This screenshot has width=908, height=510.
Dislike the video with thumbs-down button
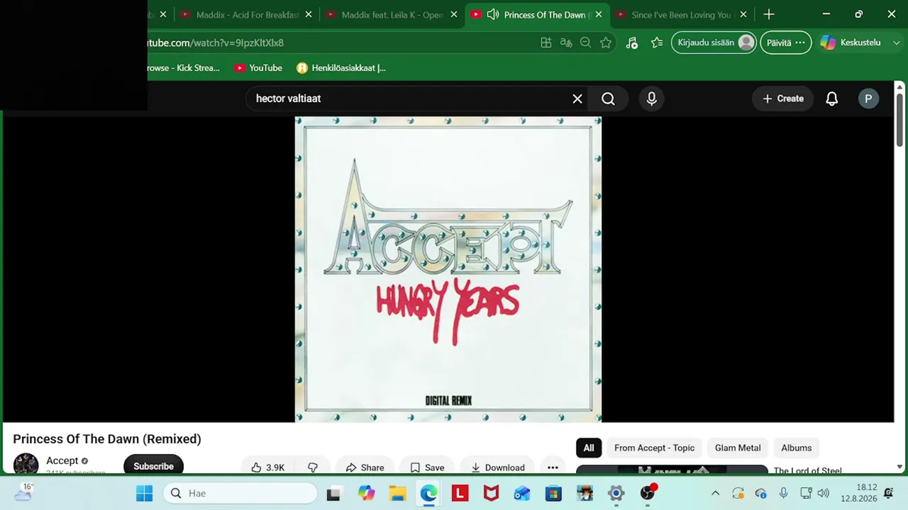coord(313,467)
